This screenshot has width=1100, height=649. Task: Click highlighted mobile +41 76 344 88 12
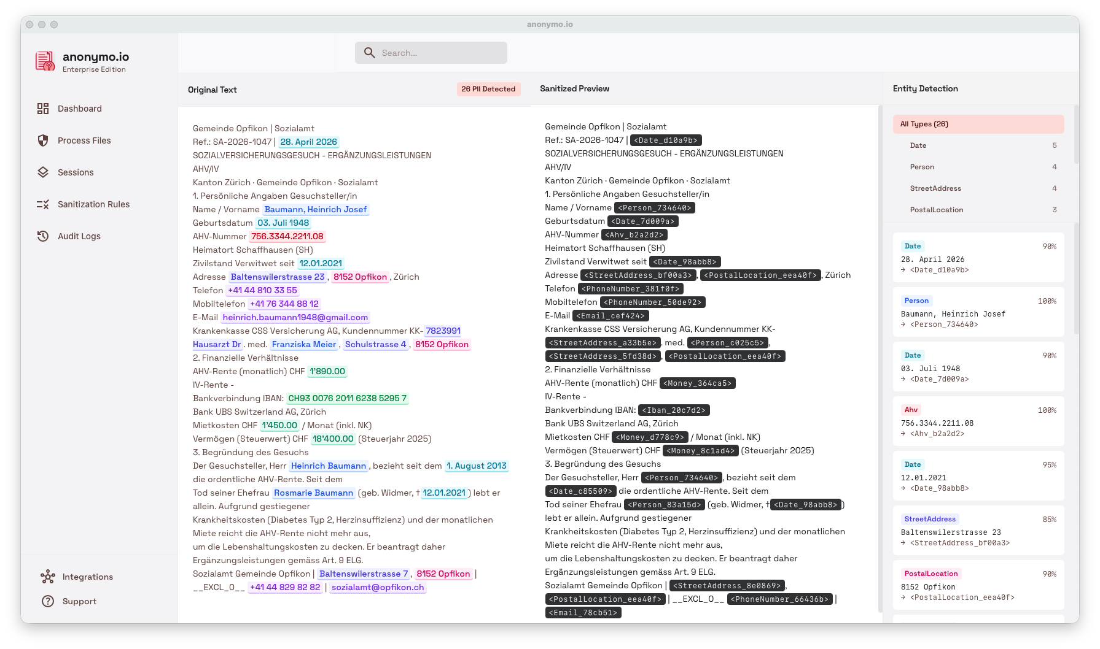284,304
